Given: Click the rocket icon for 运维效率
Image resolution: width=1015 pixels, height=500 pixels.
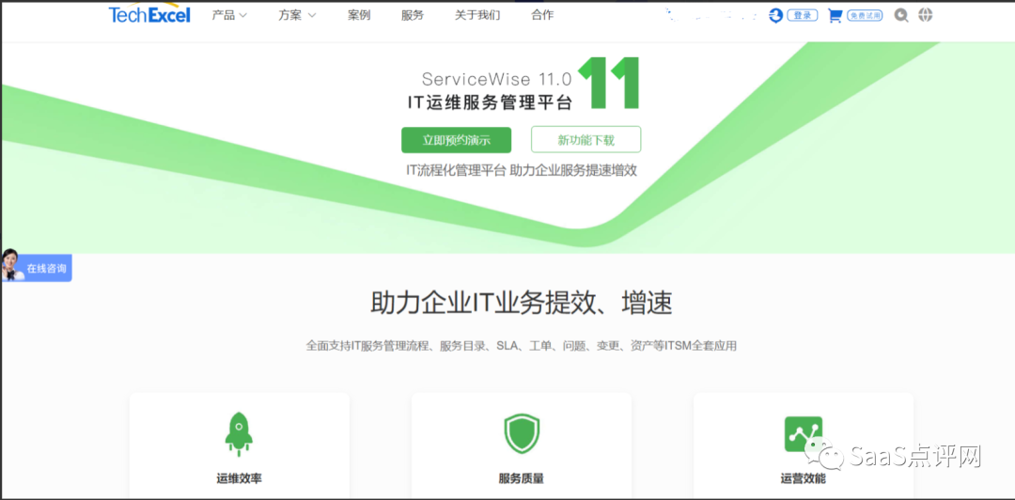Looking at the screenshot, I should [x=239, y=434].
